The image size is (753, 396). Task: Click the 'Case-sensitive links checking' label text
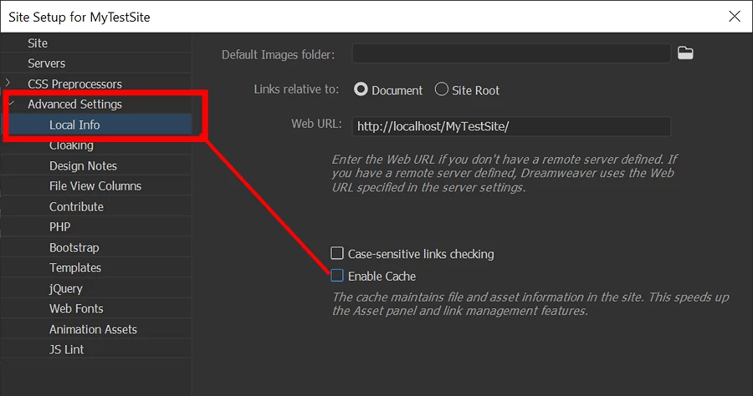[x=421, y=254]
